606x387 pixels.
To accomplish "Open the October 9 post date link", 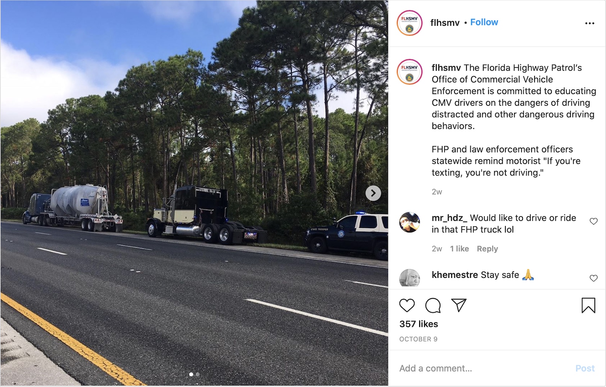I will (418, 339).
